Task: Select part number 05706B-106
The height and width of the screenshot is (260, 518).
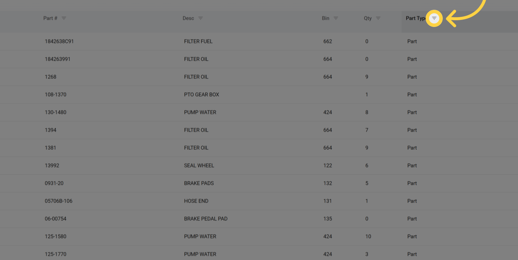Action: click(x=58, y=201)
